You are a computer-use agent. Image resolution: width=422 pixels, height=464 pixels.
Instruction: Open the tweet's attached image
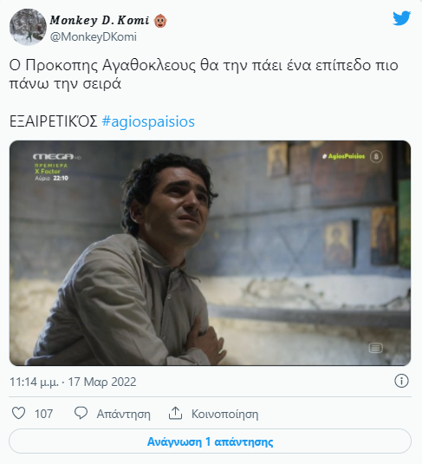[210, 253]
